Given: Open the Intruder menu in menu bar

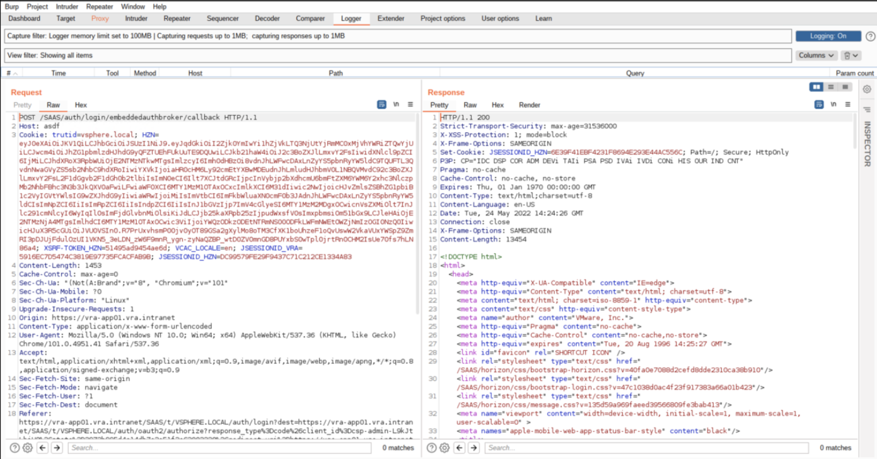Looking at the screenshot, I should 67,6.
